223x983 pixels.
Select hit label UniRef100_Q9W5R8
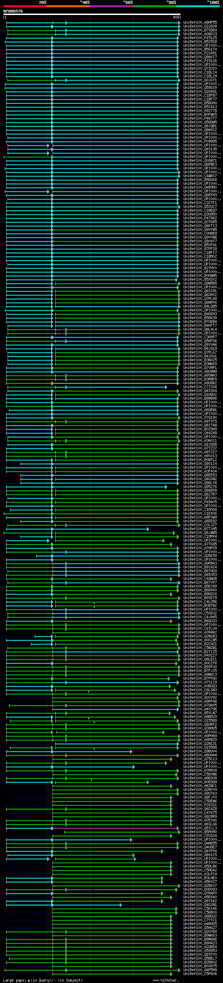(x=200, y=283)
